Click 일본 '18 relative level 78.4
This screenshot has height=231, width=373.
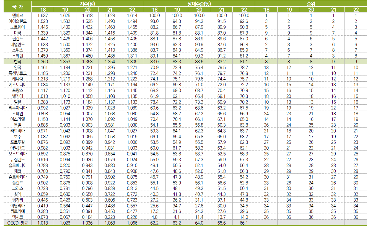click(x=154, y=102)
